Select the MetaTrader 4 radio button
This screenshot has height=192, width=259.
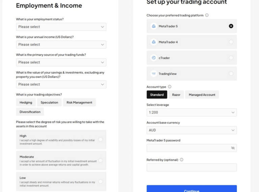click(231, 42)
